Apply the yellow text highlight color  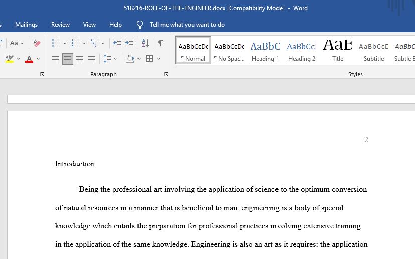click(x=10, y=59)
